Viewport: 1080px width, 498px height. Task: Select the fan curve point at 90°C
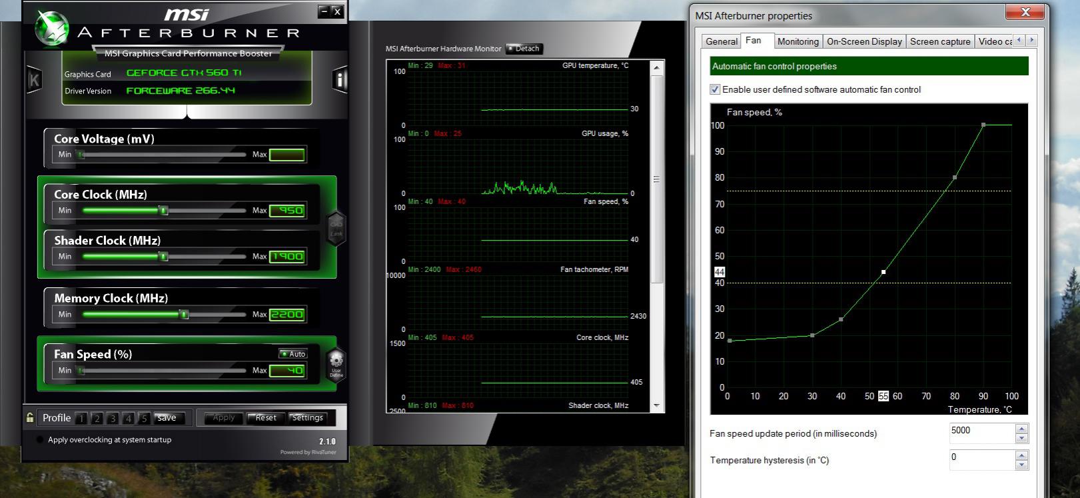[983, 125]
